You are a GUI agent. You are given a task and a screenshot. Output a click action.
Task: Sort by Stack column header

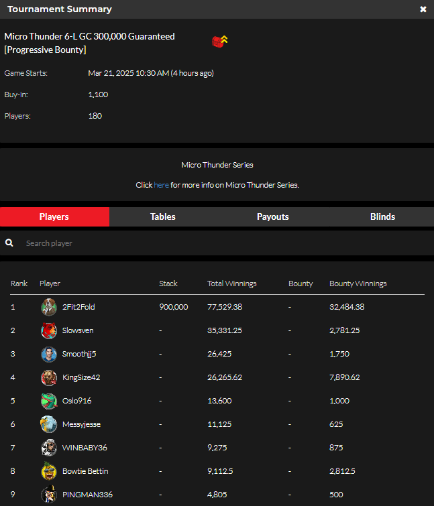pos(168,283)
